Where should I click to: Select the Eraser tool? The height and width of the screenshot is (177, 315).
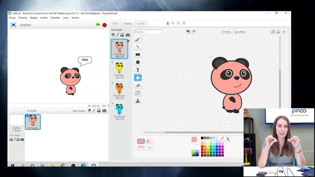138,85
